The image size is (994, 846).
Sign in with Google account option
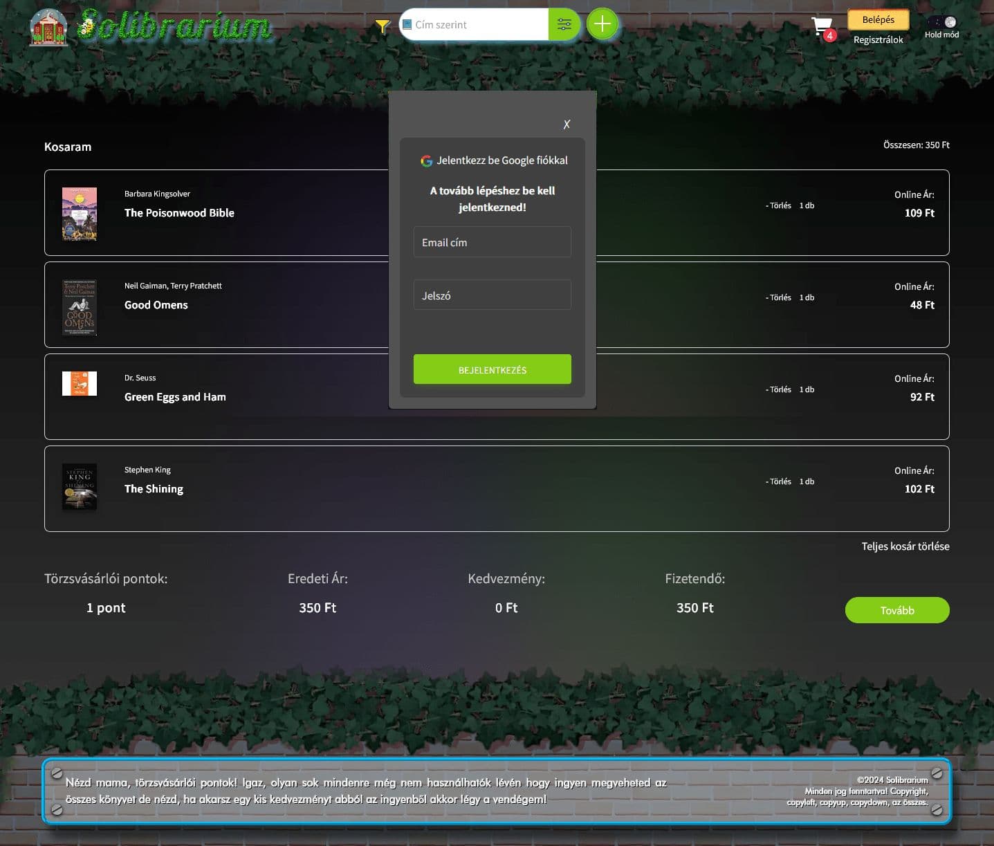tap(493, 160)
